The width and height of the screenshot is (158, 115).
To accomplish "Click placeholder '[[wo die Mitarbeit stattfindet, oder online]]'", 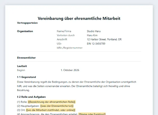I will [51, 110].
